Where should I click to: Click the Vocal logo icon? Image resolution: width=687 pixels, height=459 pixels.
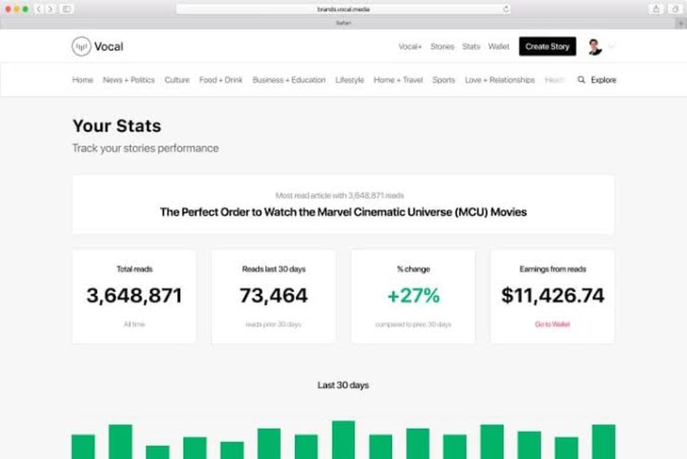click(x=81, y=46)
